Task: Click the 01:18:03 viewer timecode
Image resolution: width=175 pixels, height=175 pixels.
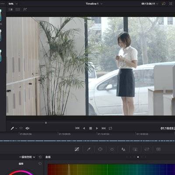Action: [x=168, y=128]
